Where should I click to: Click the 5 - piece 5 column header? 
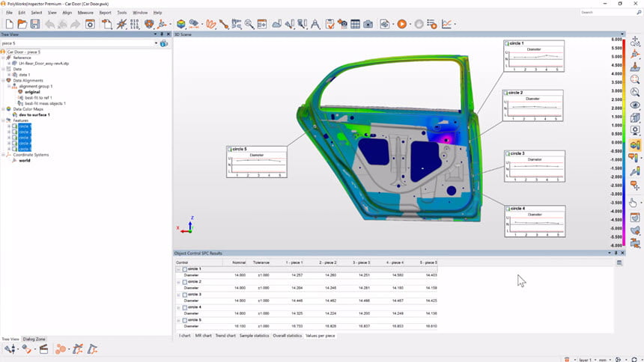(428, 263)
